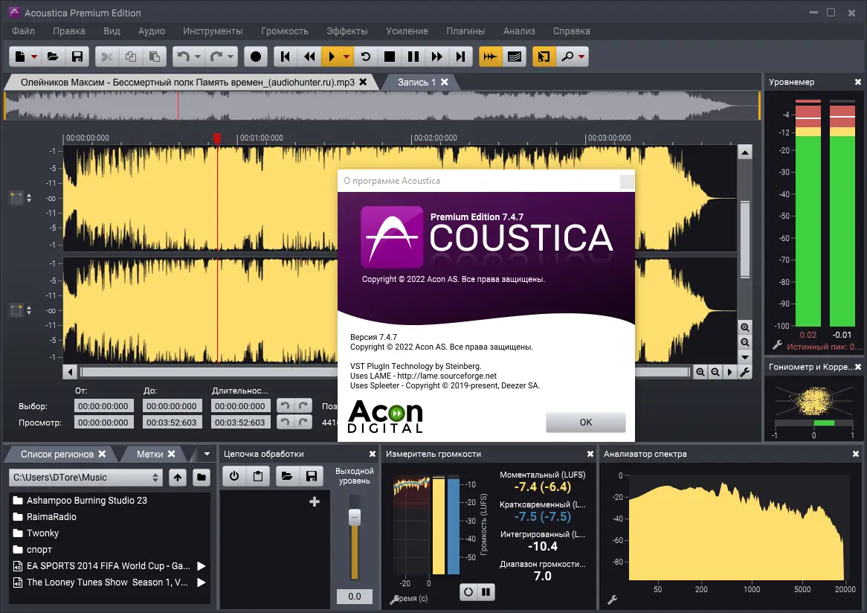Image resolution: width=867 pixels, height=613 pixels.
Task: Click the Undo arrow in main toolbar
Action: click(x=184, y=57)
